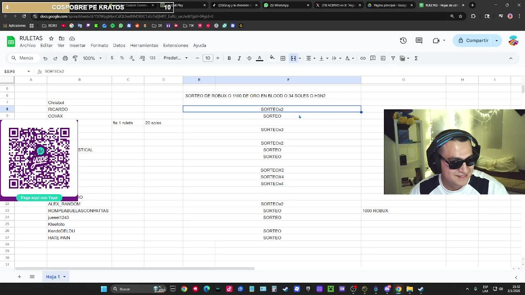Toggle bold formatting
Image resolution: width=525 pixels, height=295 pixels.
(x=229, y=58)
